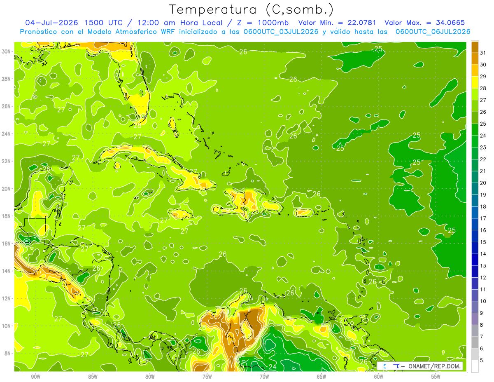
Task: Click the valid-until time "0600UTC_06JUL2026"
Action: tap(433, 32)
